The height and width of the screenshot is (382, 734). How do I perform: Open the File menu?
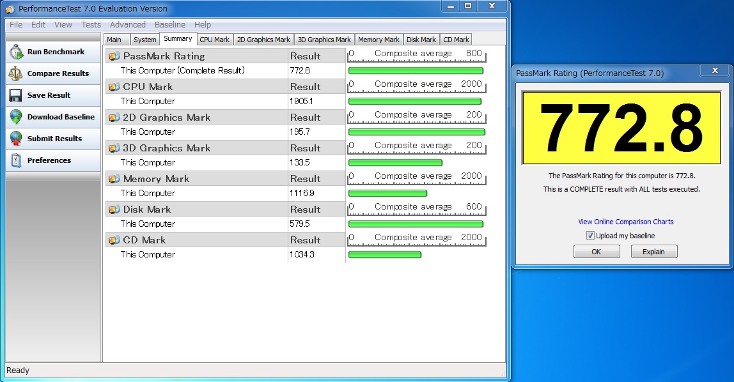pos(16,25)
